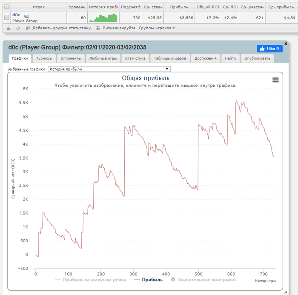Viewport: 298px width, 295px height.
Task: Check the d0c row checkbox
Action: (7, 17)
